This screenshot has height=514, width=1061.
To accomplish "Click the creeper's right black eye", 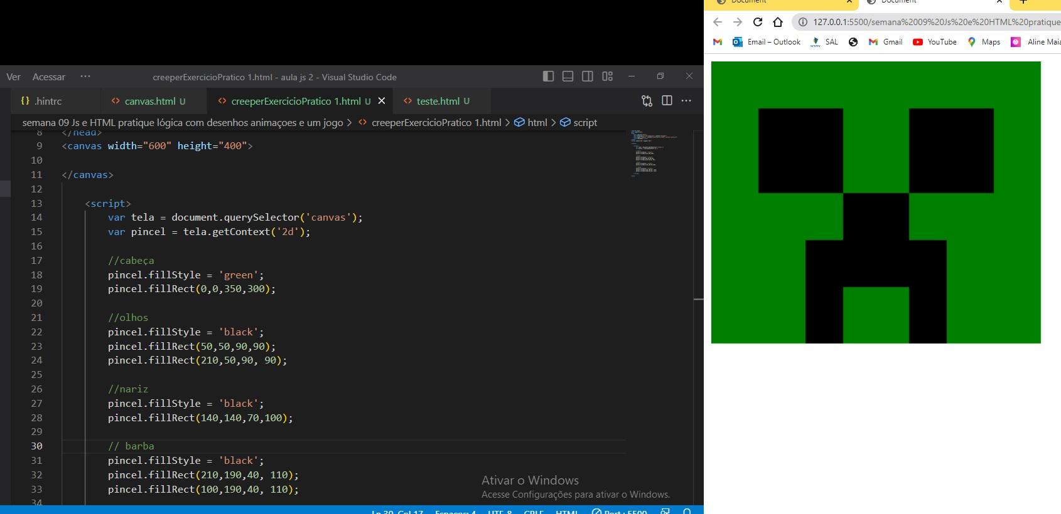I will (951, 150).
